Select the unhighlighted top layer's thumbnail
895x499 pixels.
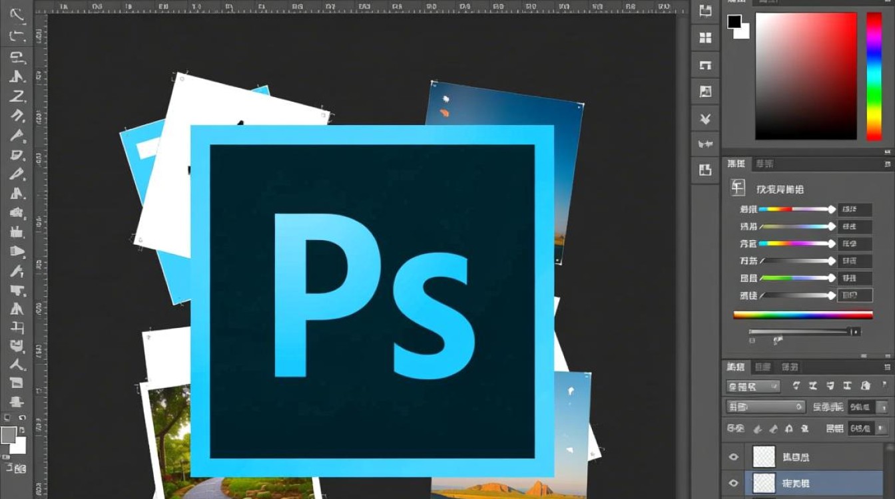(x=764, y=456)
